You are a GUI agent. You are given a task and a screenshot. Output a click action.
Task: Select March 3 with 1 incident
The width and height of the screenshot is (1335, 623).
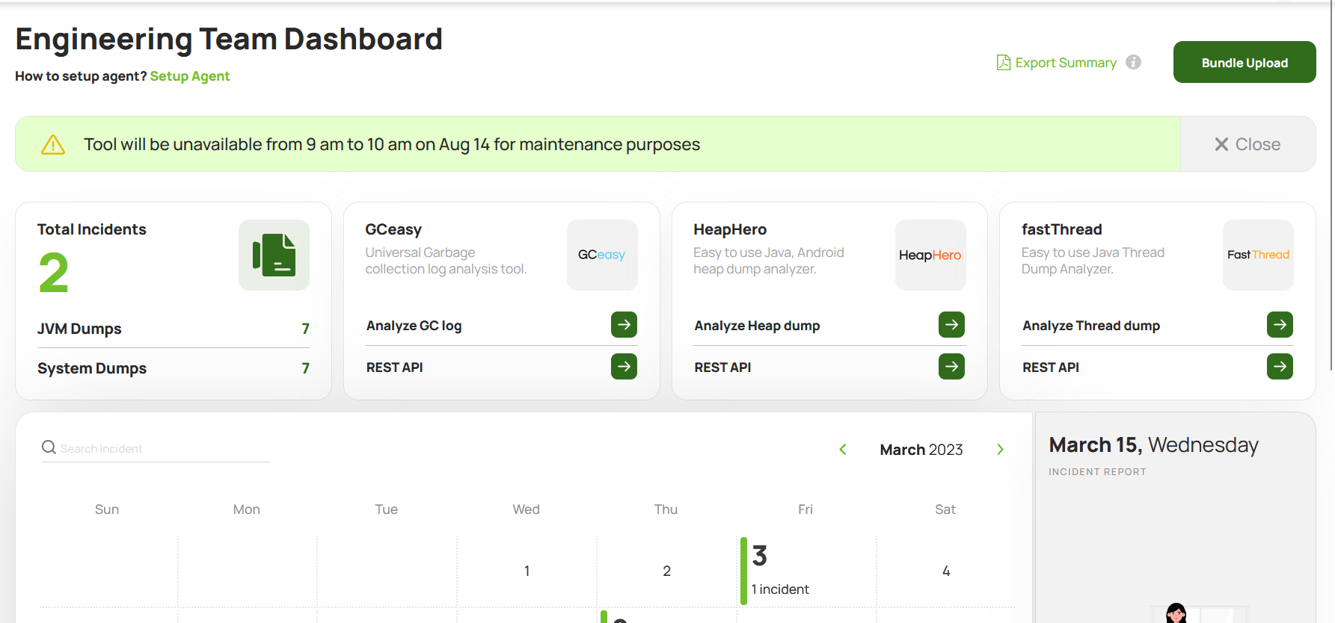click(x=806, y=571)
